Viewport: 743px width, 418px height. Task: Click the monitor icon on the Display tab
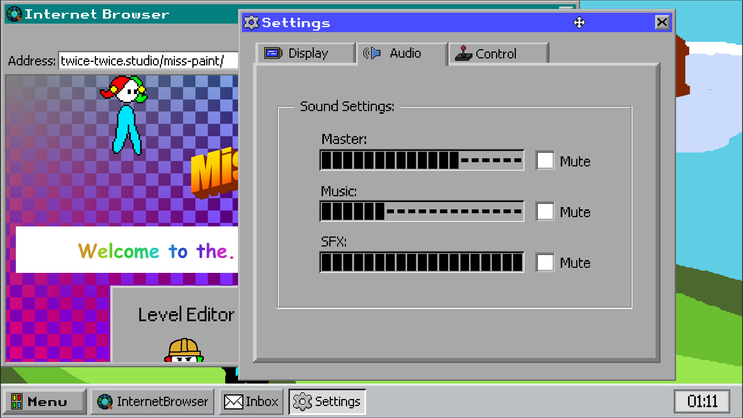coord(272,53)
